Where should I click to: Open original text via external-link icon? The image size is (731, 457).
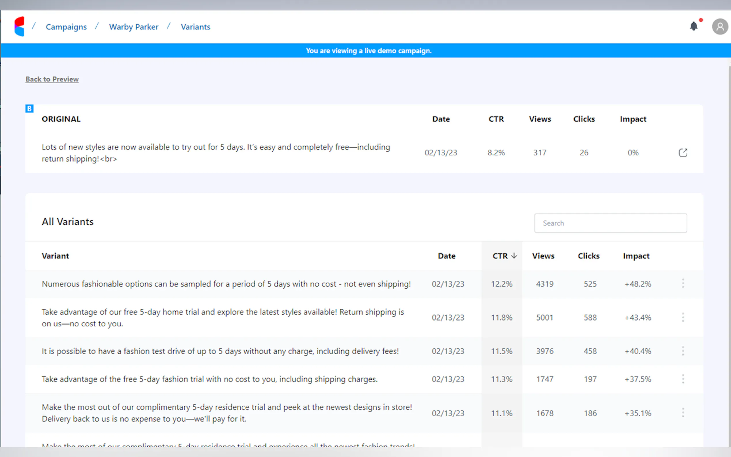[683, 153]
